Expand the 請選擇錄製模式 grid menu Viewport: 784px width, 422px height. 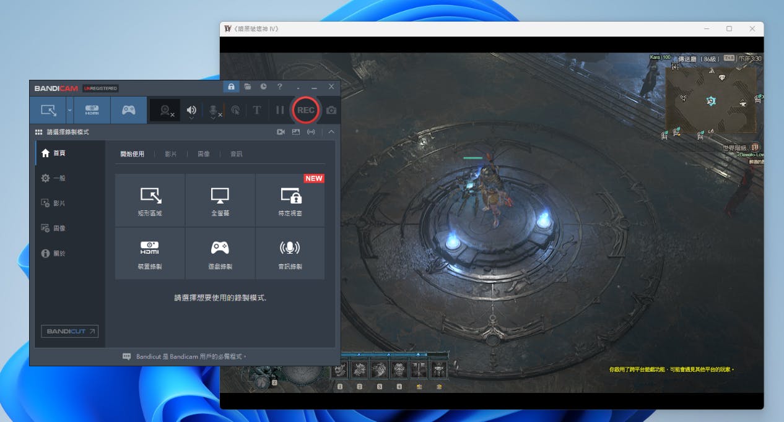39,132
